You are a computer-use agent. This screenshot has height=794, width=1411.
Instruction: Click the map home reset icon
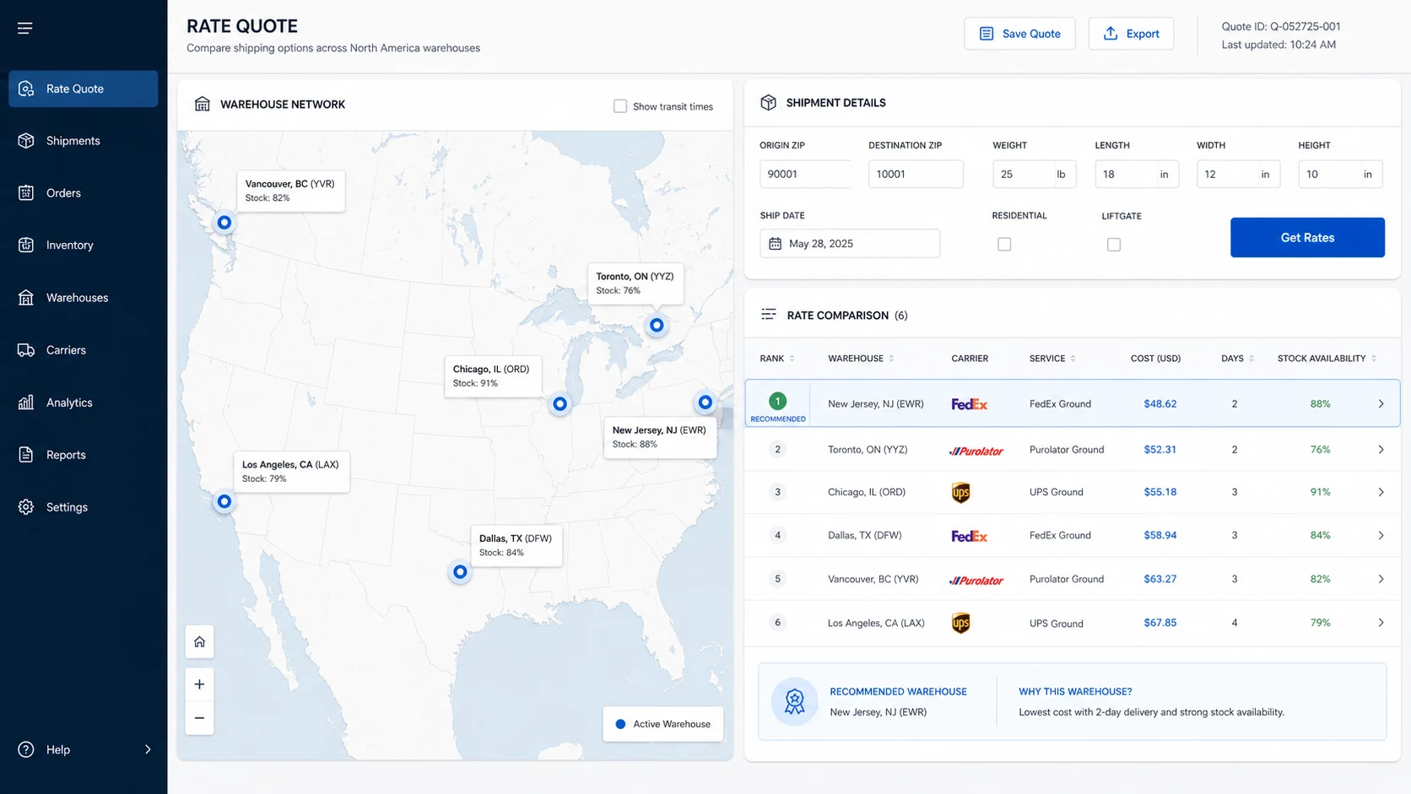click(x=199, y=642)
